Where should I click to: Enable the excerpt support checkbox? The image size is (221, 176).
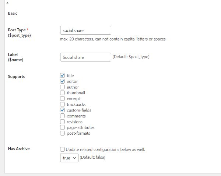click(x=63, y=99)
